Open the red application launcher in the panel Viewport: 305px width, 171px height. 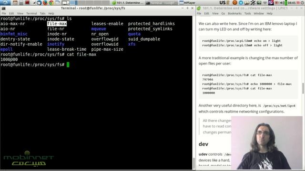click(x=27, y=3)
